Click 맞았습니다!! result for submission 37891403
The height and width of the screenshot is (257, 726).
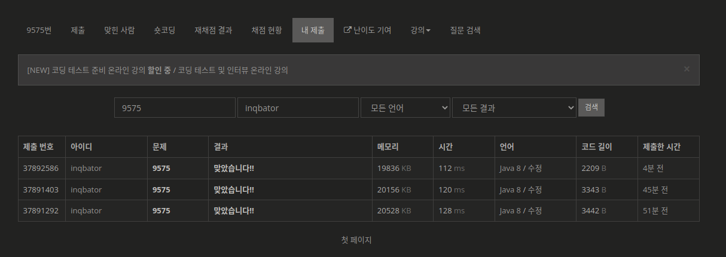(x=234, y=190)
